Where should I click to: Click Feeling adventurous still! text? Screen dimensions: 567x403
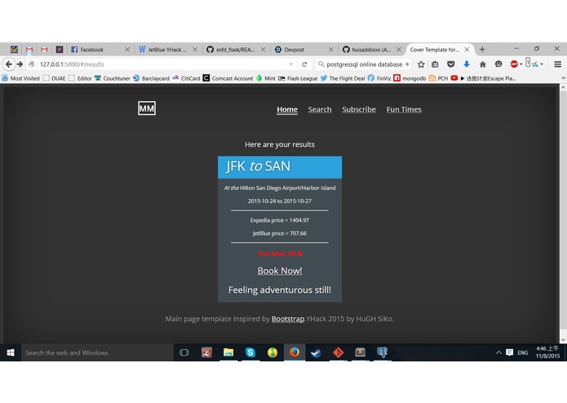[x=280, y=290]
